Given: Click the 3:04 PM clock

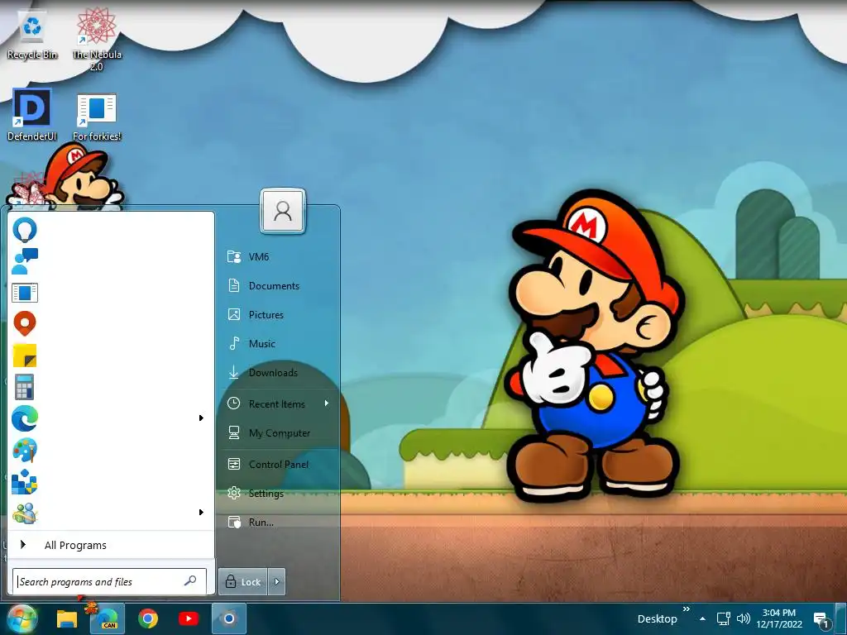Looking at the screenshot, I should pyautogui.click(x=779, y=618).
